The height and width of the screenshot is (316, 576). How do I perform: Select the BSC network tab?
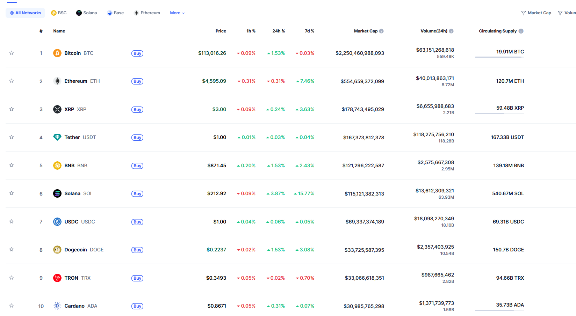tap(59, 13)
